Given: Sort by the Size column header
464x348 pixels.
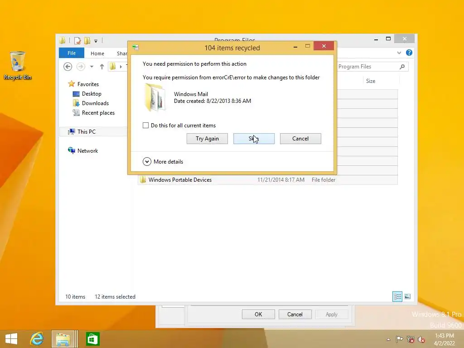Looking at the screenshot, I should [x=371, y=81].
